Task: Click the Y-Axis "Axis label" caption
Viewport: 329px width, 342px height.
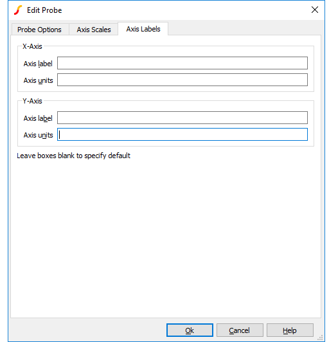Action: tap(38, 118)
